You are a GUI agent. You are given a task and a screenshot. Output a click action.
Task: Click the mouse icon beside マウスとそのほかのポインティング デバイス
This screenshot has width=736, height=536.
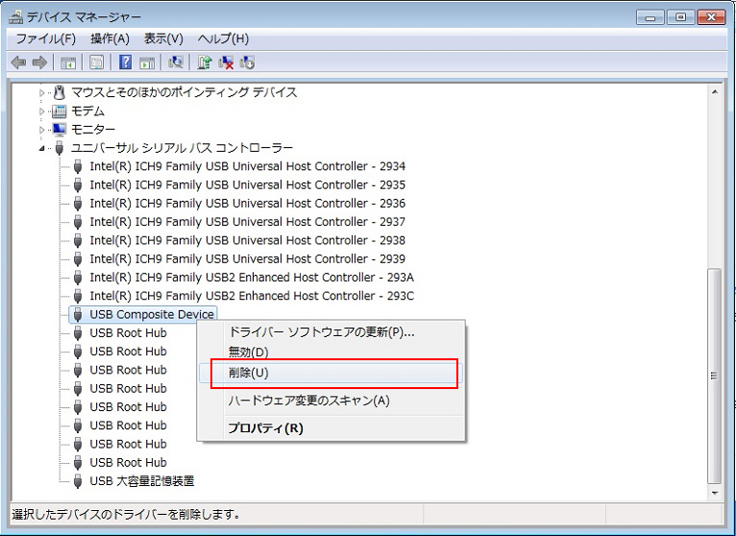(60, 92)
